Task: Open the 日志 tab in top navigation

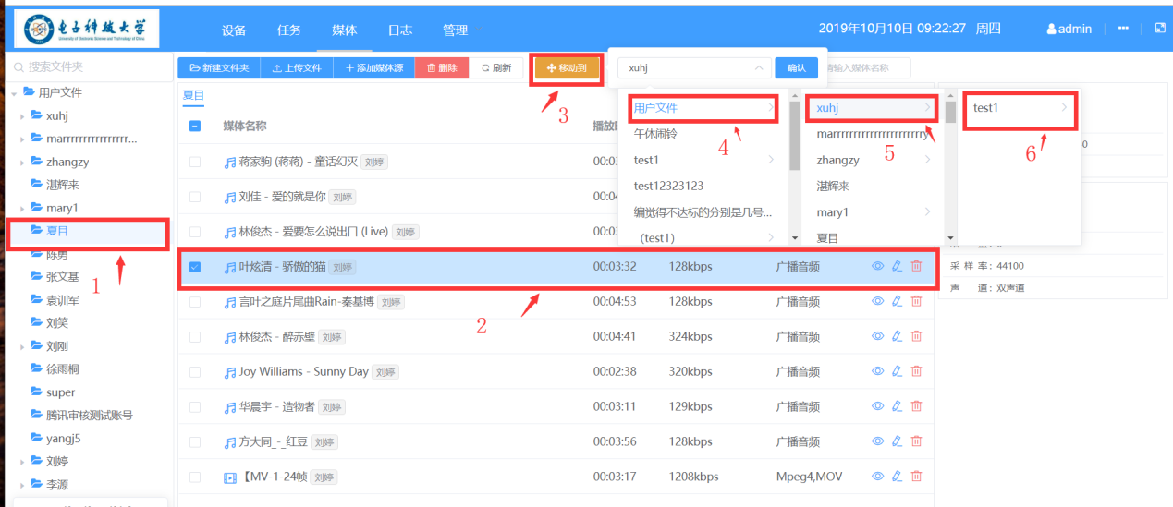Action: click(399, 30)
